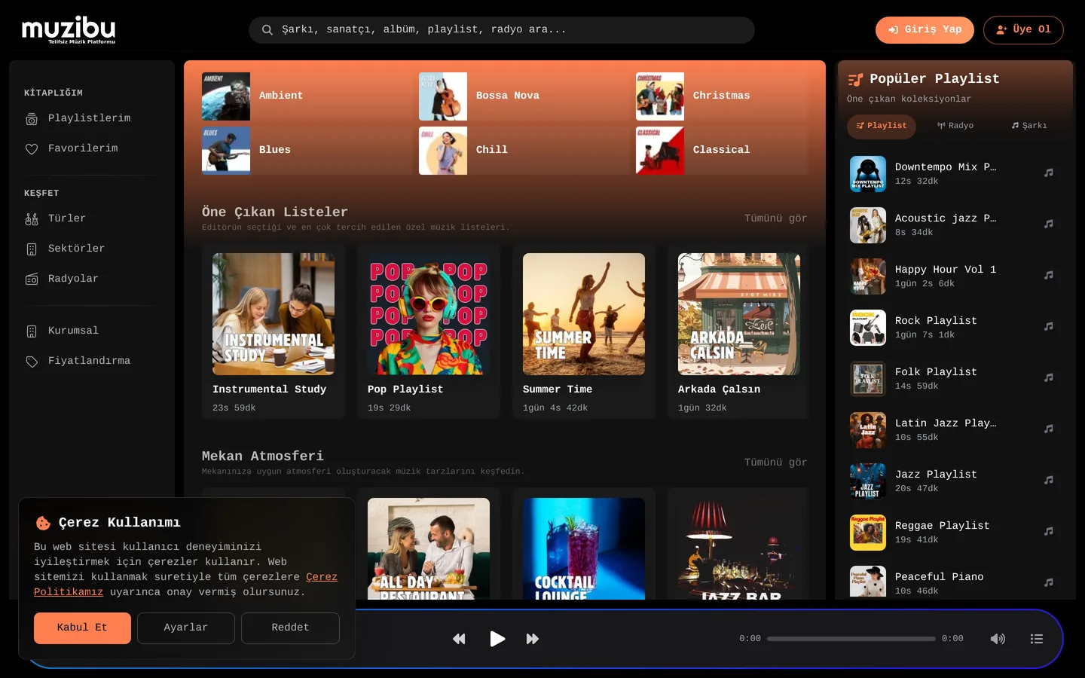Click the search magnifier icon
This screenshot has width=1085, height=678.
click(267, 30)
